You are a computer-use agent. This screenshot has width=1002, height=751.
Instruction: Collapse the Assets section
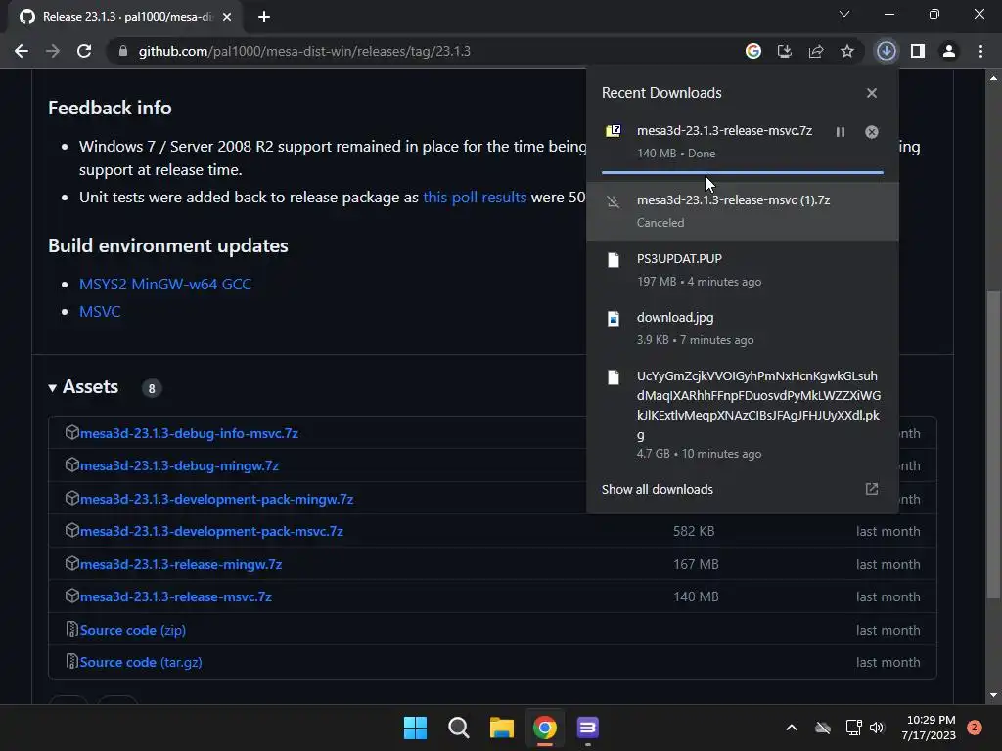click(x=84, y=387)
